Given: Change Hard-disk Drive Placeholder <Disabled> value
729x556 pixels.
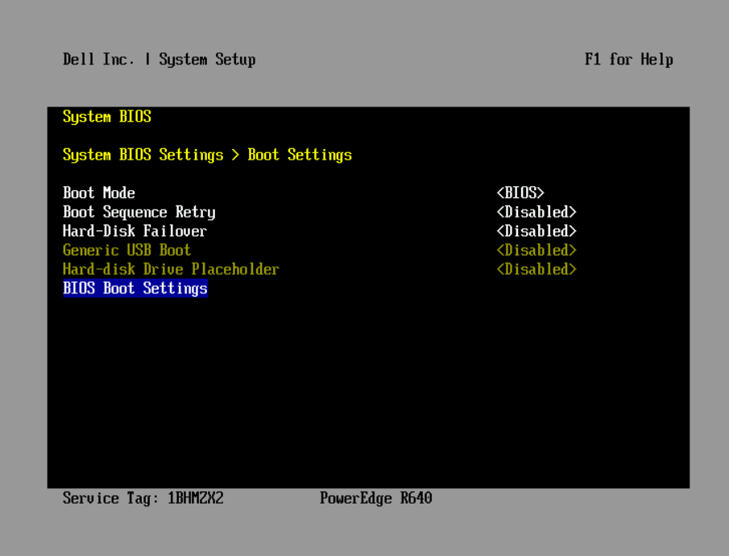Looking at the screenshot, I should tap(536, 269).
